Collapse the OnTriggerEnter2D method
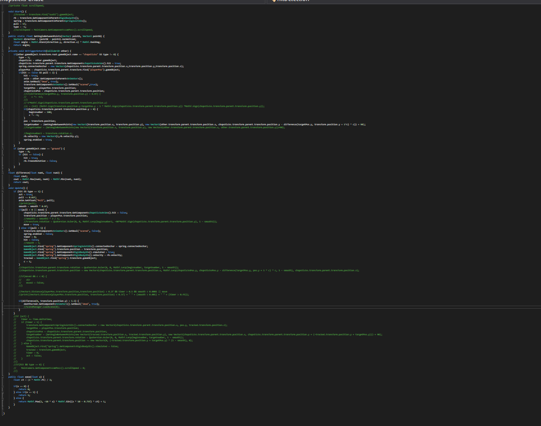 (3, 51)
